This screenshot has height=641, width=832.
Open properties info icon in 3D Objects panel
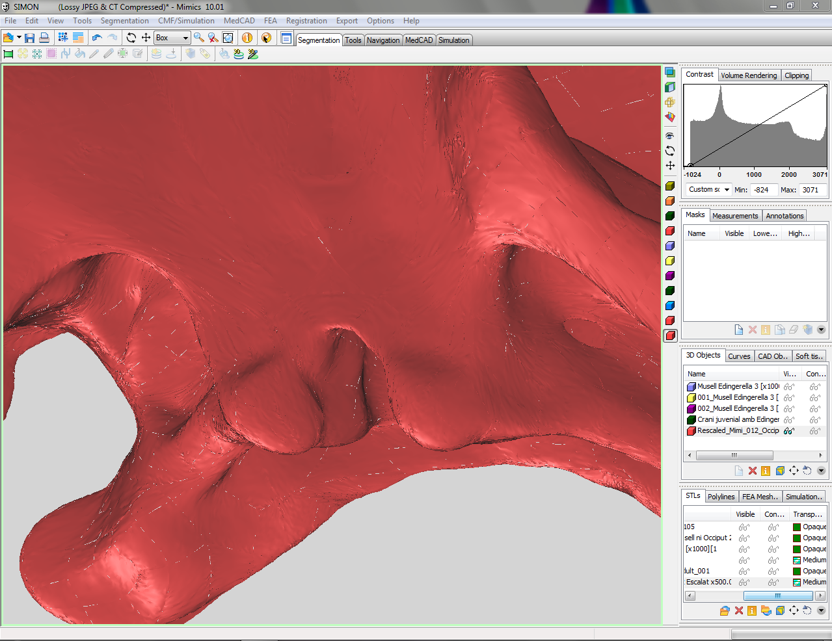point(766,471)
